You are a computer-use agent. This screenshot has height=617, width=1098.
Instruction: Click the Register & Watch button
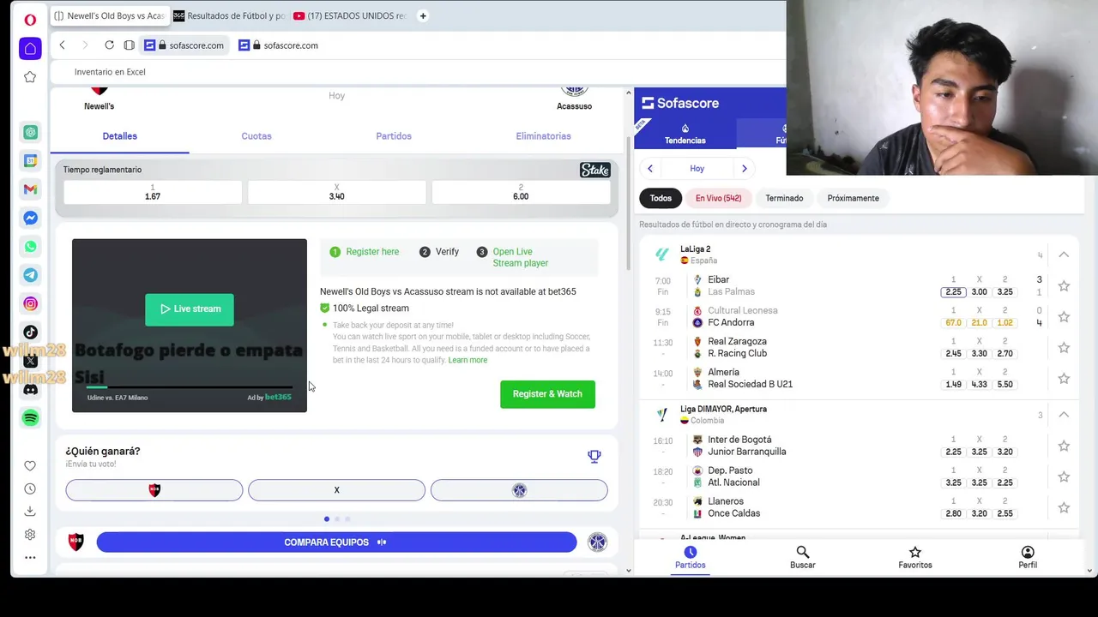[x=547, y=394]
